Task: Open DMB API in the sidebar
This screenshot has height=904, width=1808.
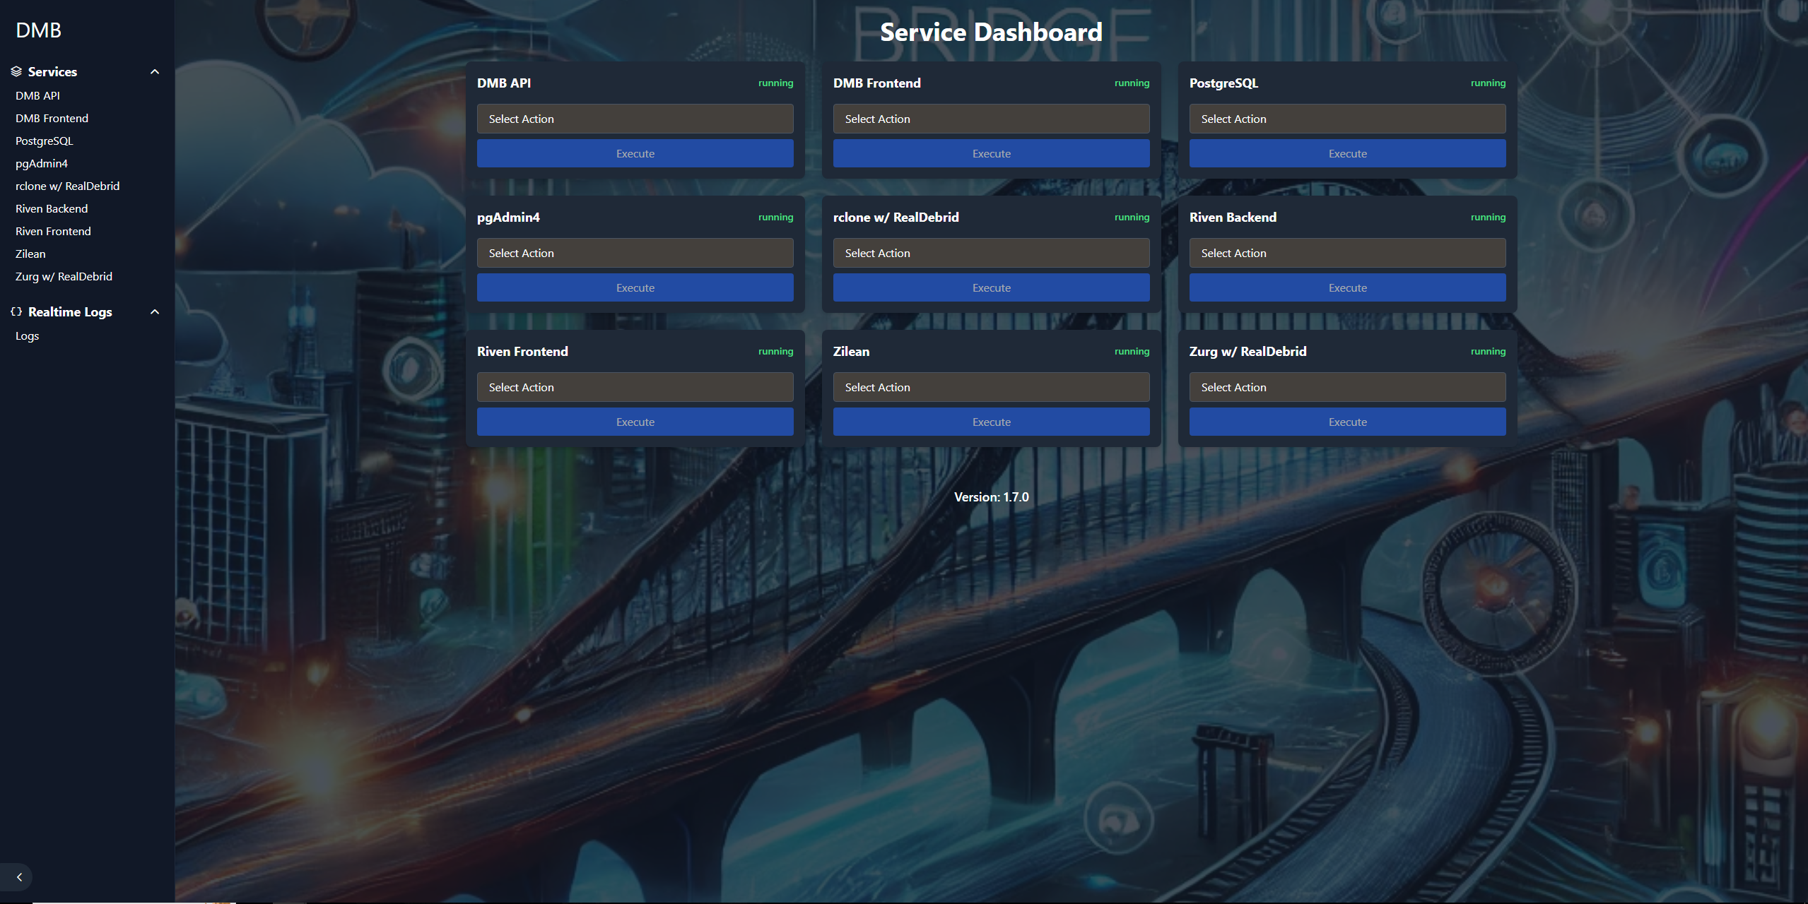Action: tap(37, 95)
